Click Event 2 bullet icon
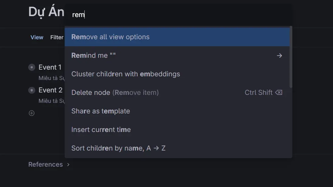Viewport: 333px width, 187px height. pos(32,90)
